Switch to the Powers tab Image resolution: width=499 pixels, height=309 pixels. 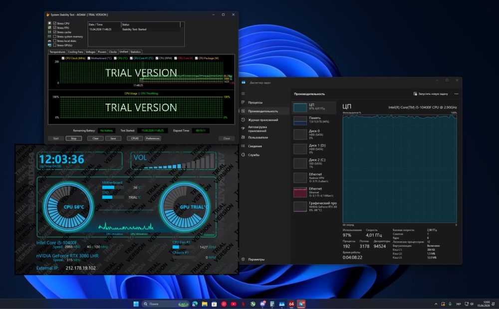pyautogui.click(x=102, y=52)
